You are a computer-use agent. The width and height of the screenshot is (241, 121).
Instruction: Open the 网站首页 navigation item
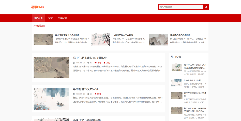tap(38, 18)
